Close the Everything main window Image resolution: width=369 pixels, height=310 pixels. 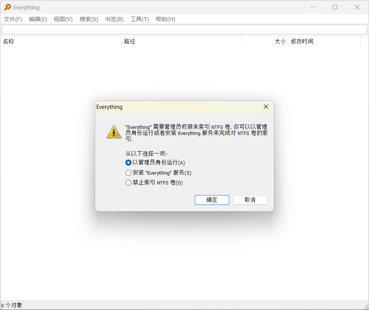[x=357, y=7]
